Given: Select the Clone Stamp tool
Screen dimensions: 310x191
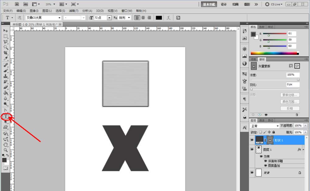Looking at the screenshot, I should pyautogui.click(x=6, y=76).
